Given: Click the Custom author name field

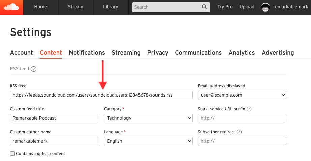Looking at the screenshot, I should [x=54, y=141].
